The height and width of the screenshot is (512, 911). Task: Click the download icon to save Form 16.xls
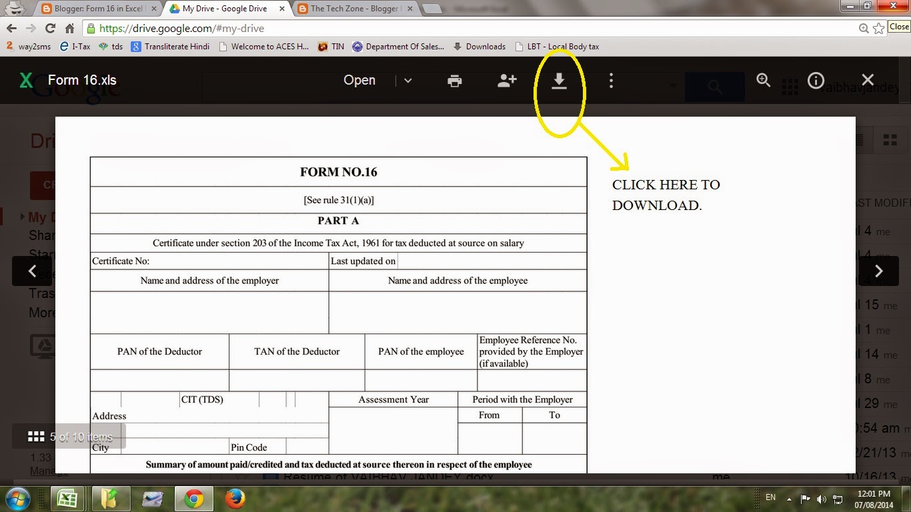coord(559,80)
